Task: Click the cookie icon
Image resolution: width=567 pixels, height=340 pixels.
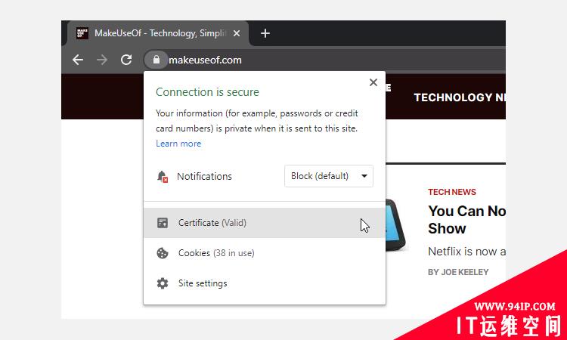Action: 163,253
